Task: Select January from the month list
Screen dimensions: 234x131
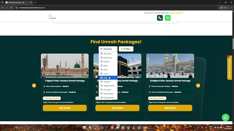Action: coord(108,54)
